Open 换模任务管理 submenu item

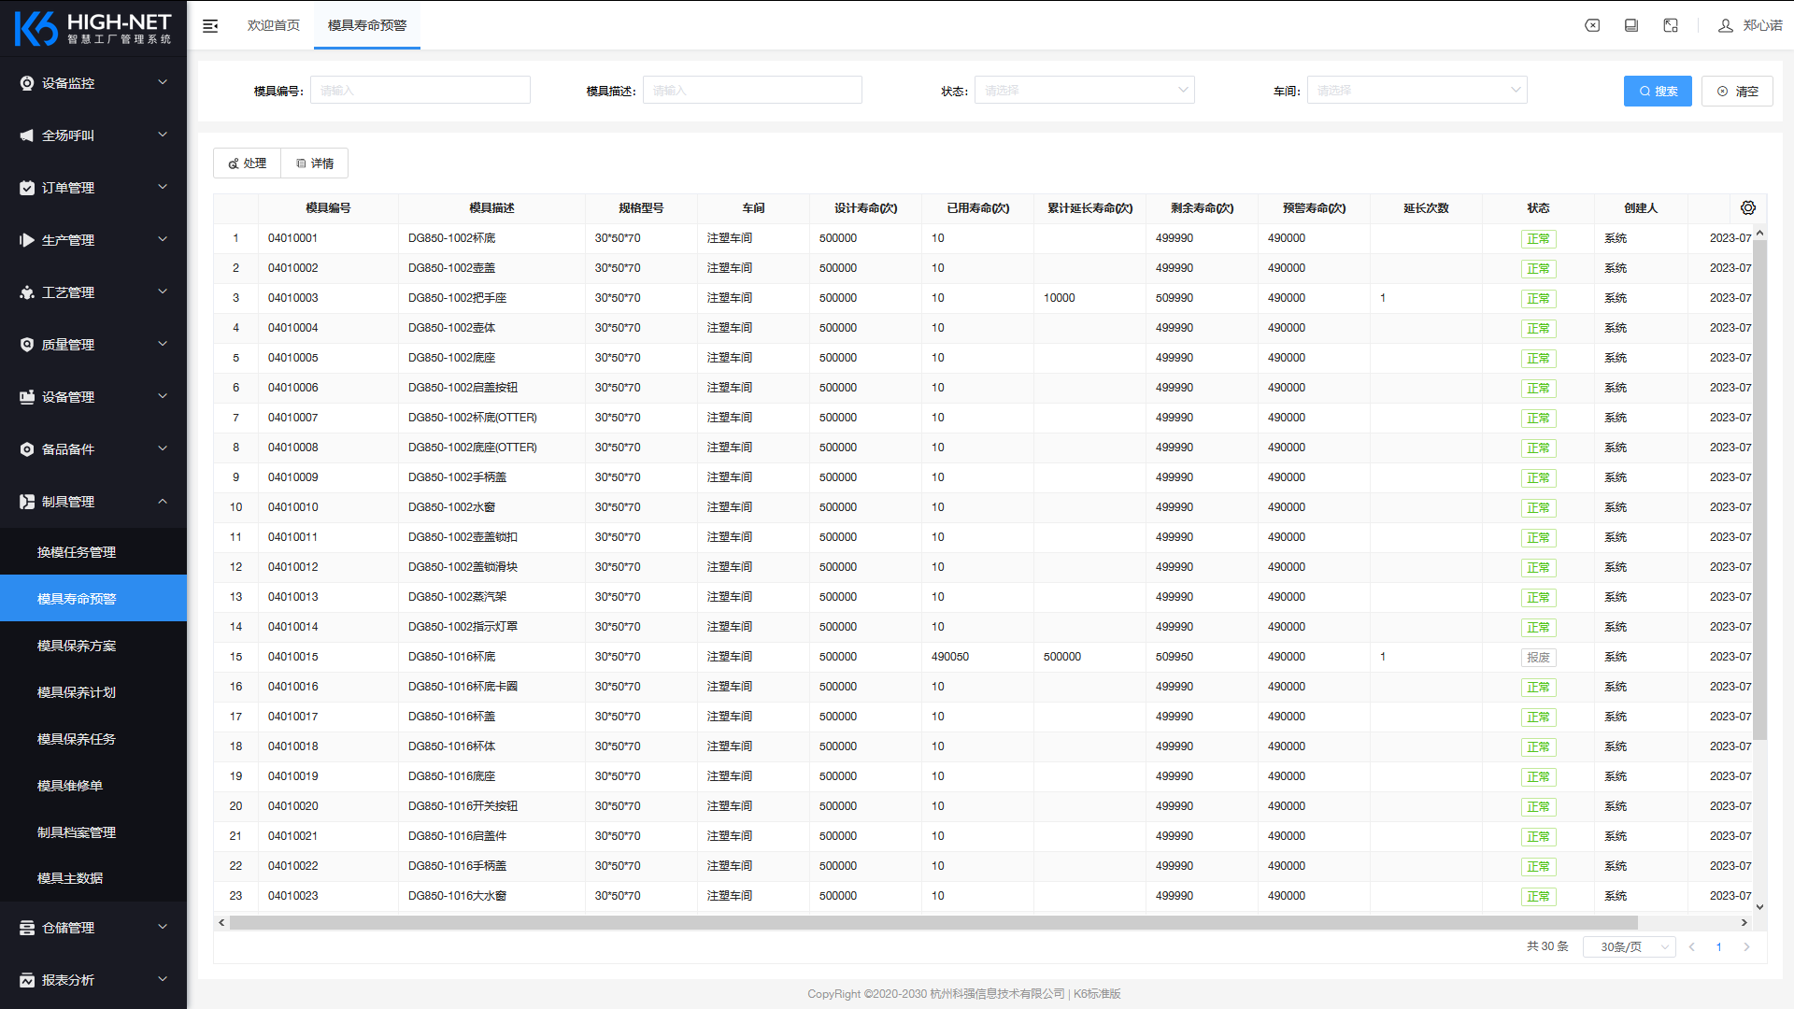pos(93,552)
